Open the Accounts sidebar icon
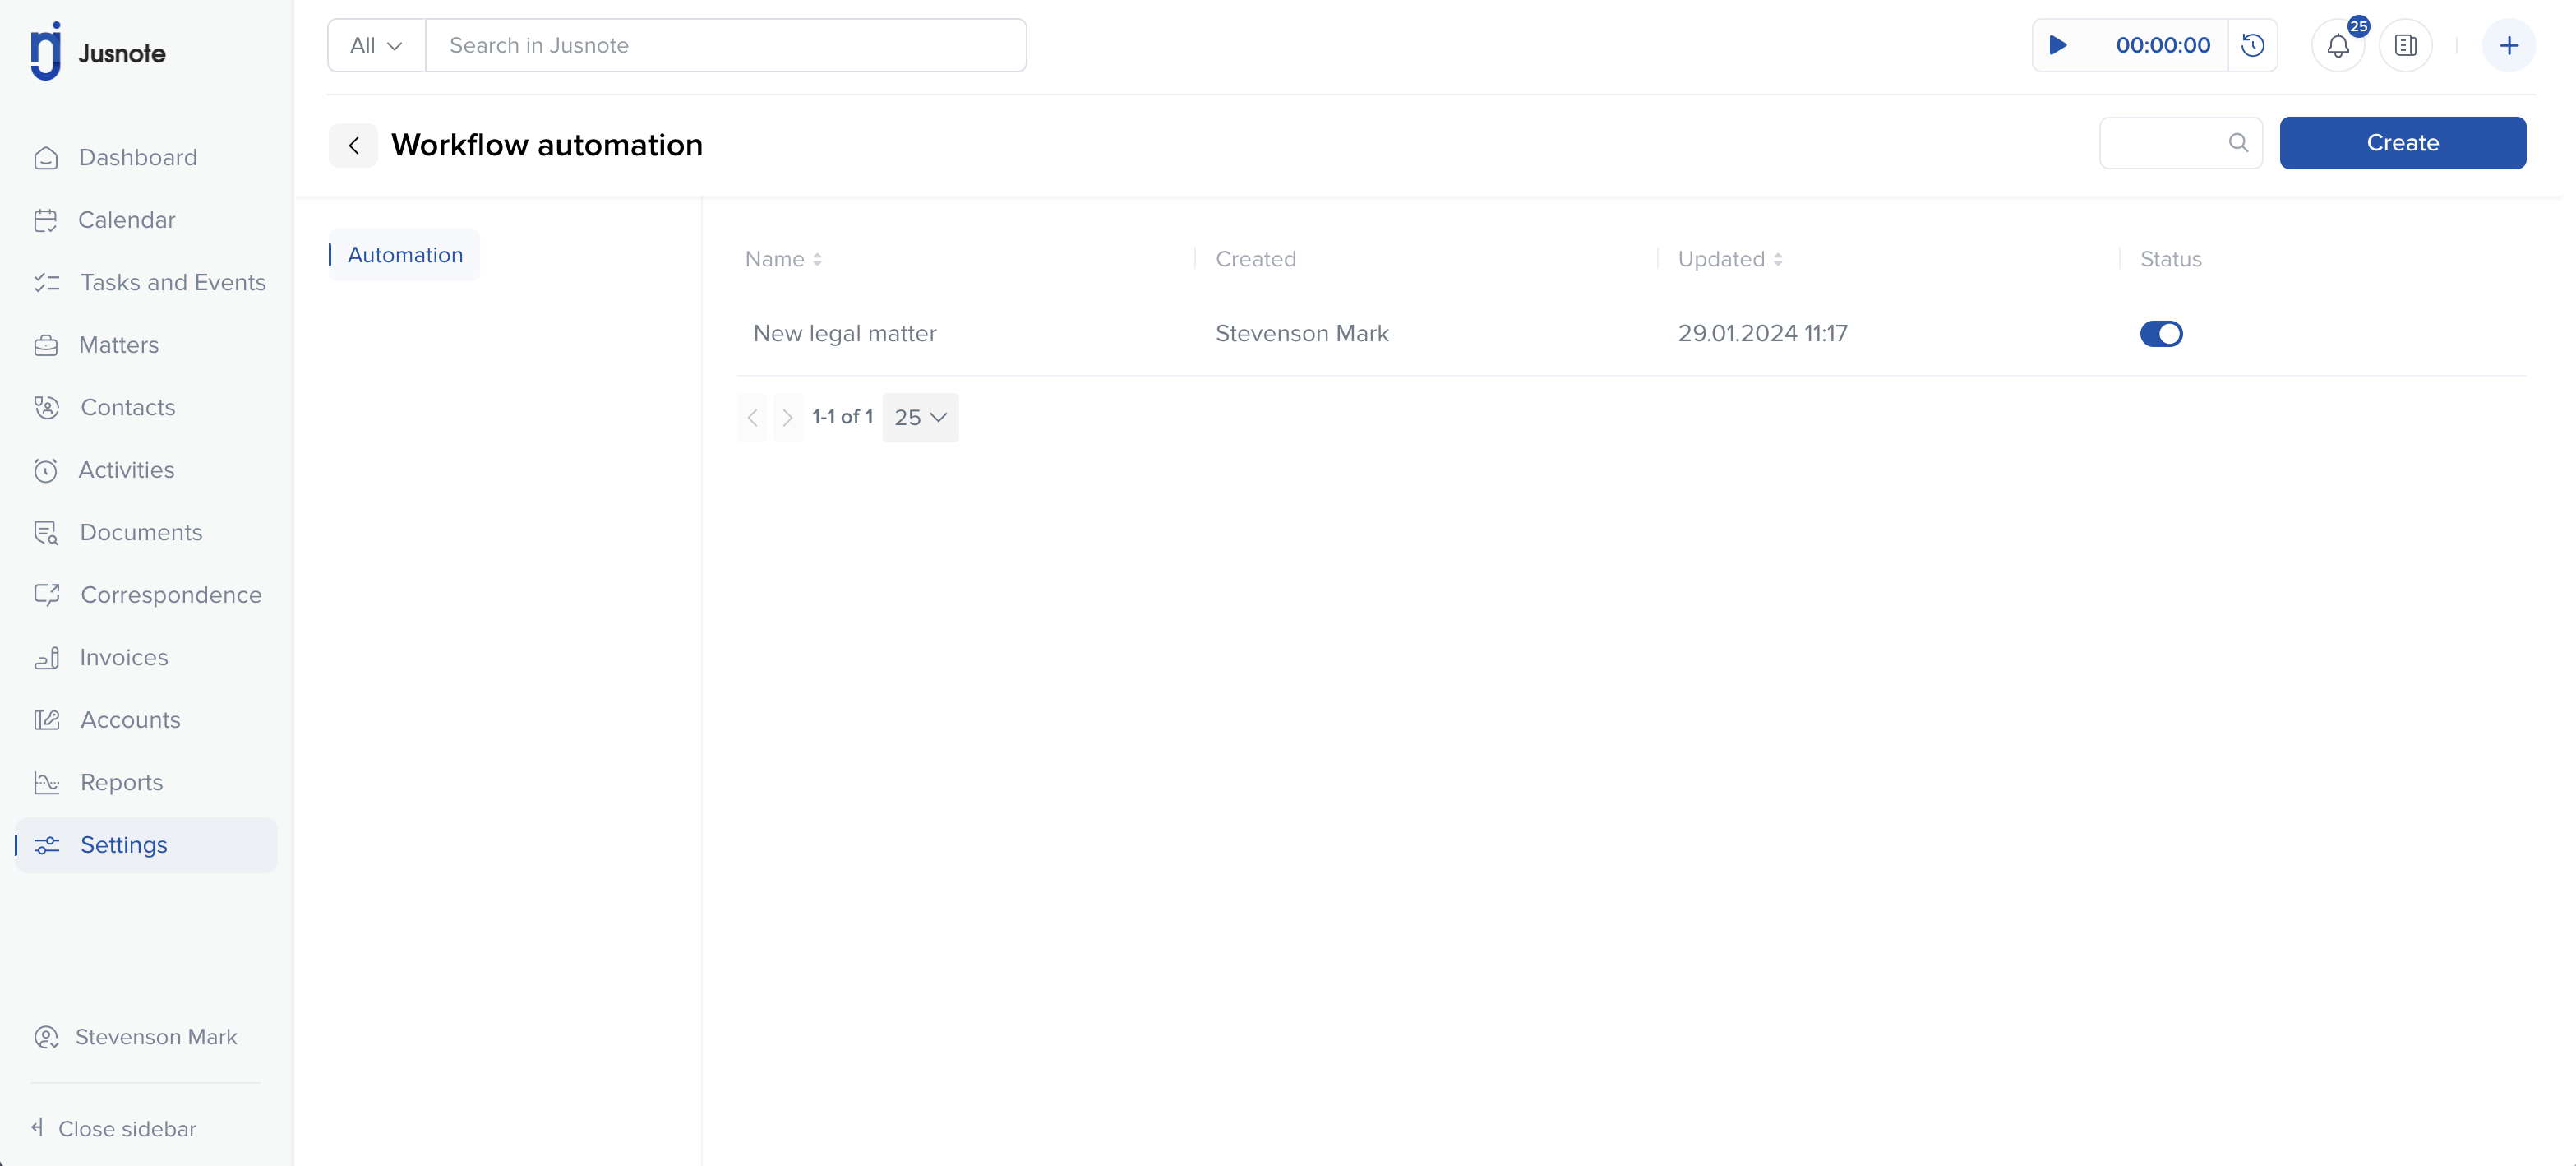Viewport: 2576px width, 1166px height. (x=47, y=720)
